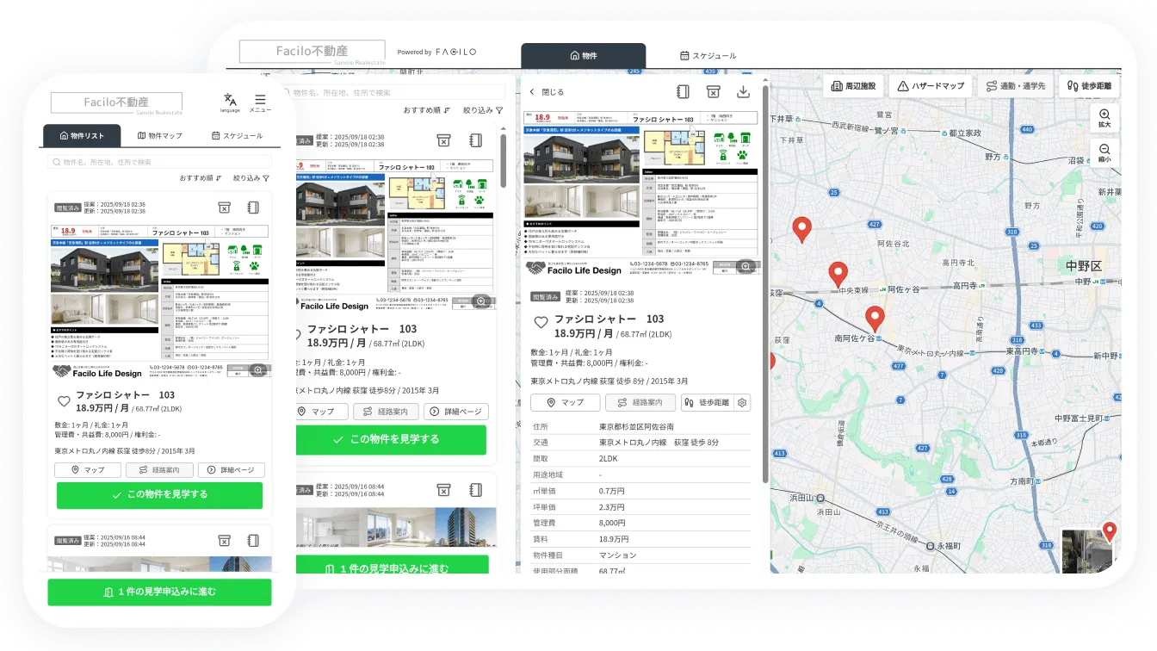Click the Facilo不動産 logo in desktop header
Viewport: 1157px width, 651px height.
click(x=312, y=51)
